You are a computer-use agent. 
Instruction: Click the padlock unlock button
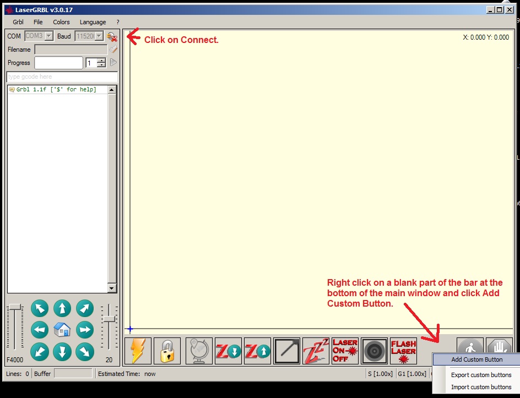pyautogui.click(x=167, y=351)
